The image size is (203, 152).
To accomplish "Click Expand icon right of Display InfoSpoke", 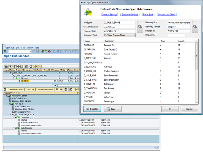I will pos(57,90).
